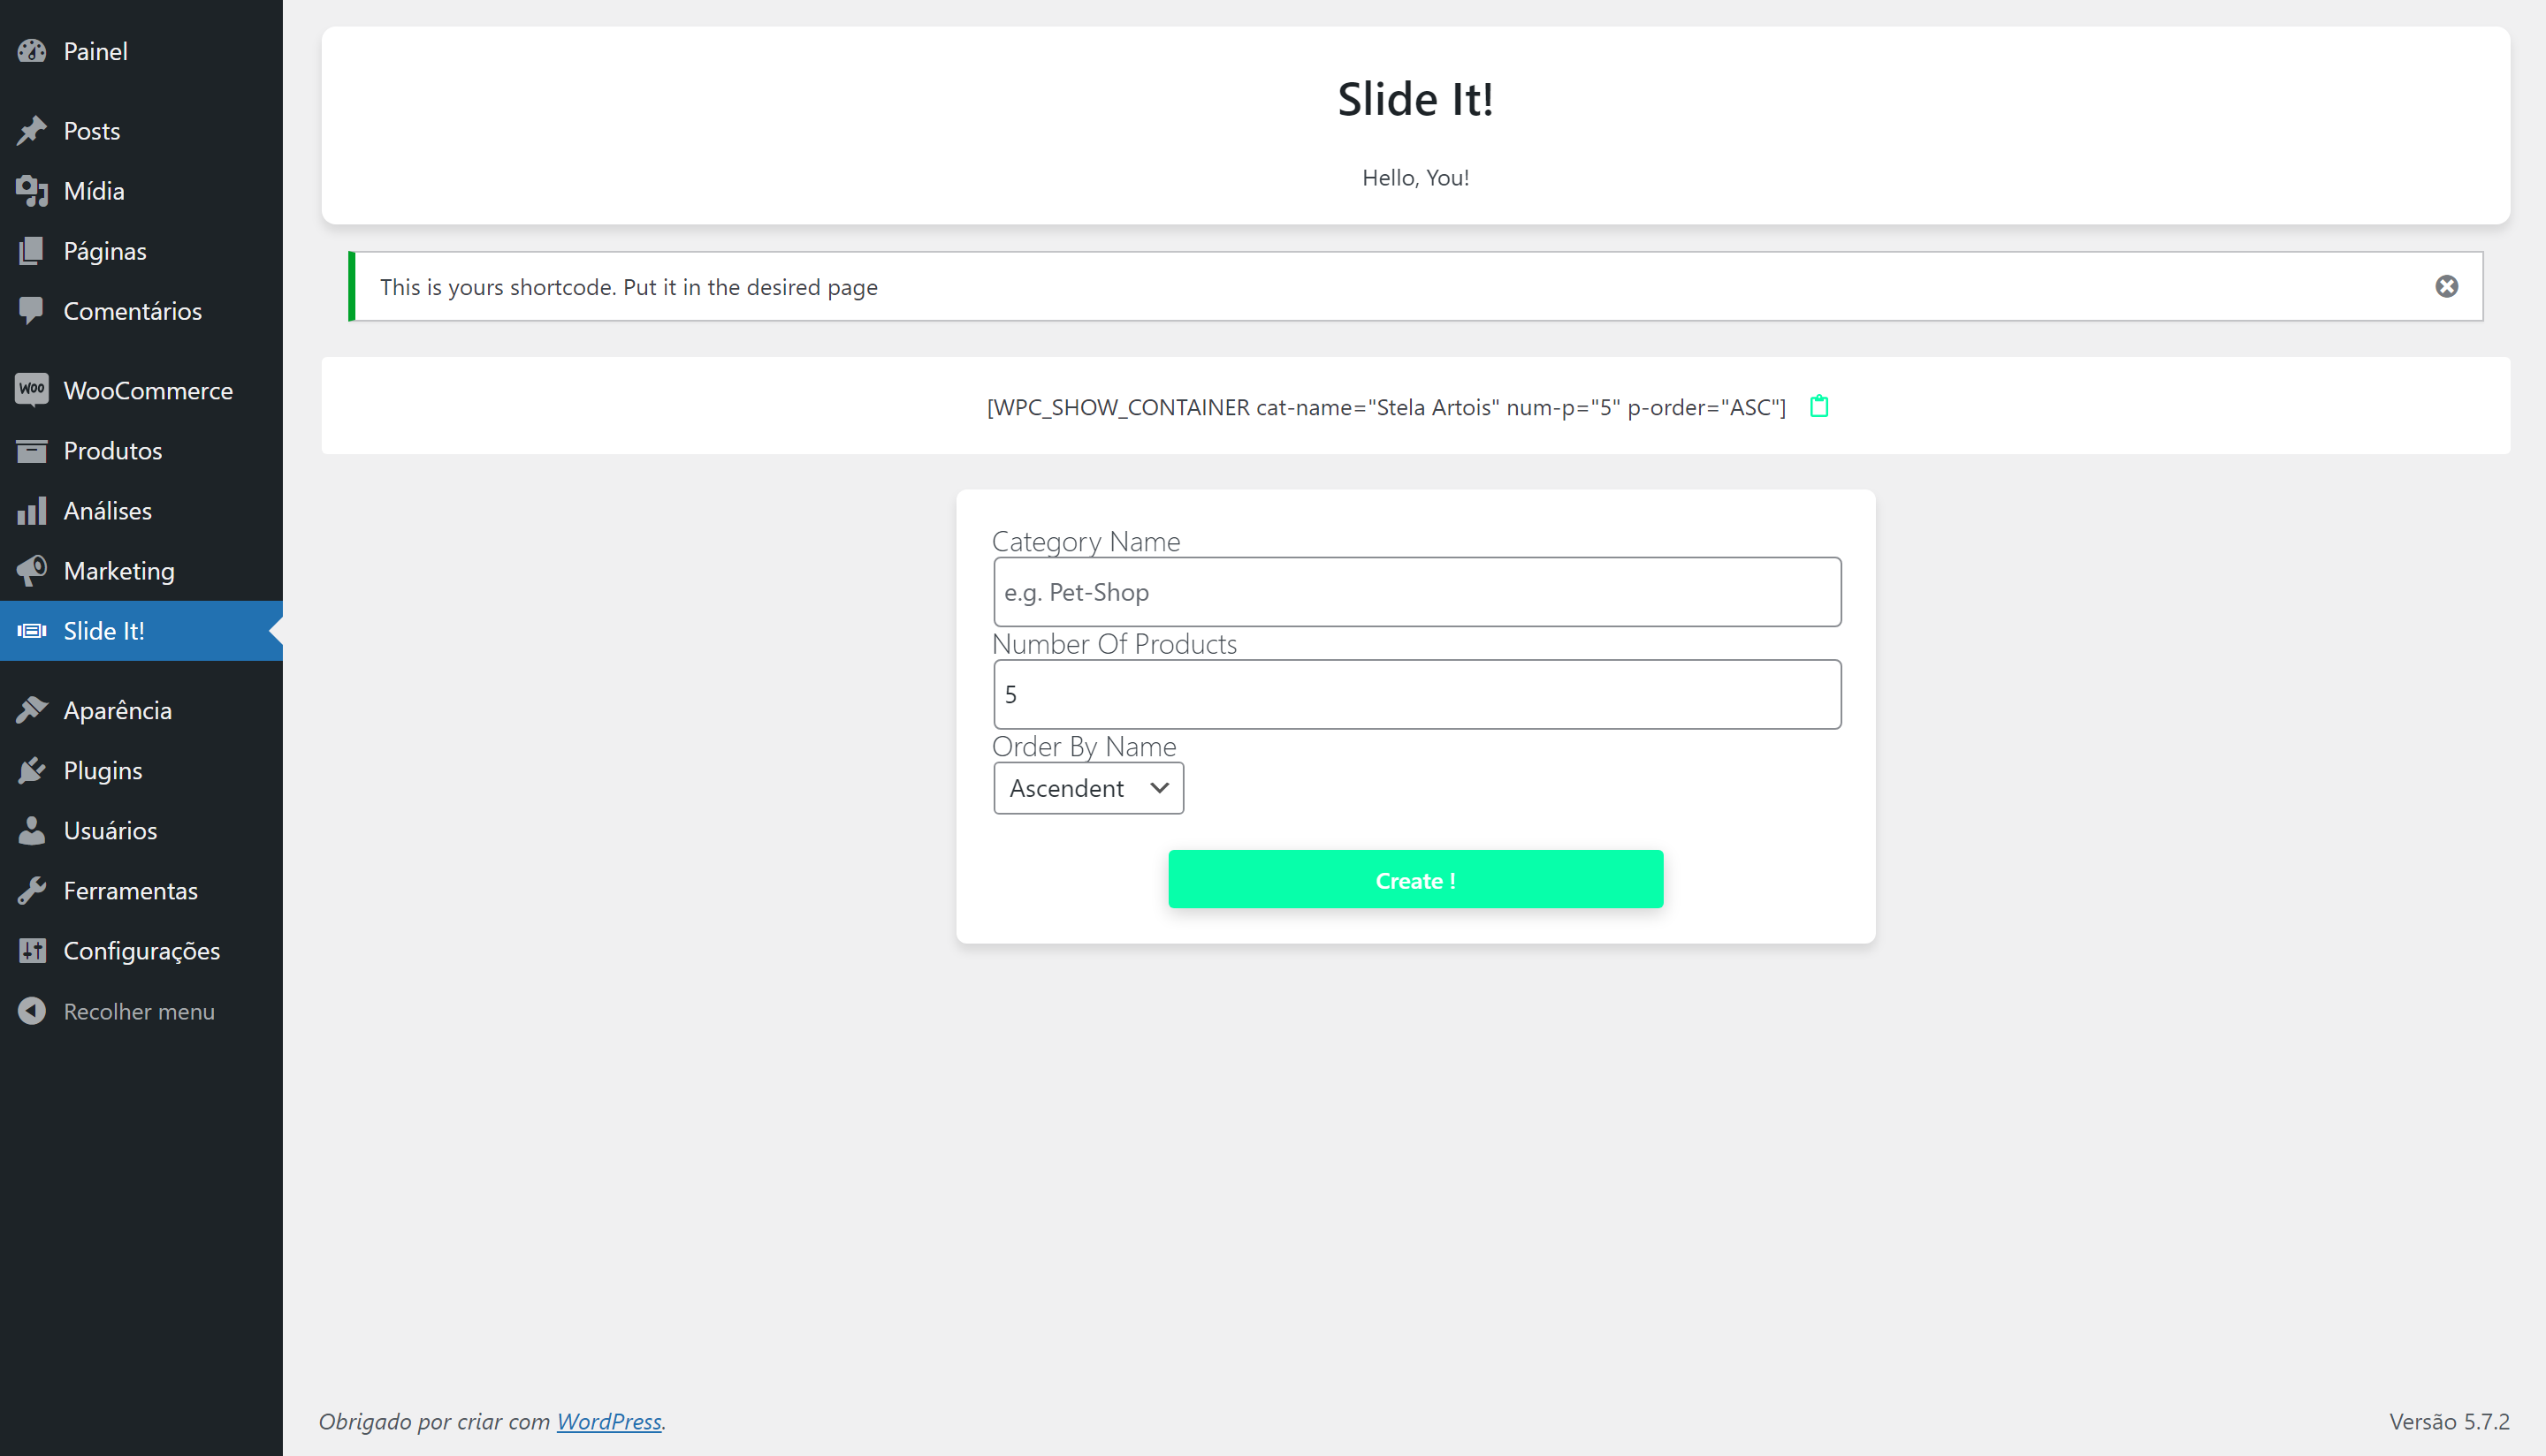
Task: Click the Marketing megaphone icon
Action: (x=32, y=571)
